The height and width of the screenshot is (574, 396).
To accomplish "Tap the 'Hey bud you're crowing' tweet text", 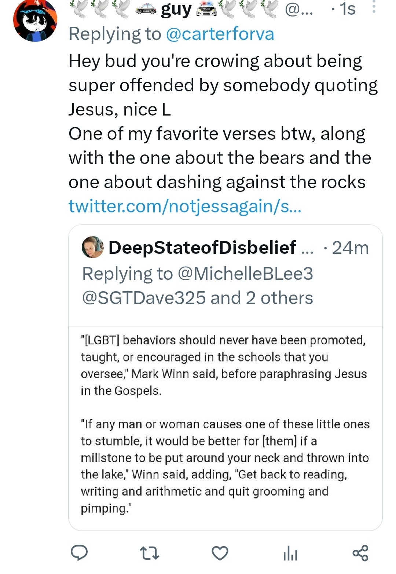I will (223, 85).
